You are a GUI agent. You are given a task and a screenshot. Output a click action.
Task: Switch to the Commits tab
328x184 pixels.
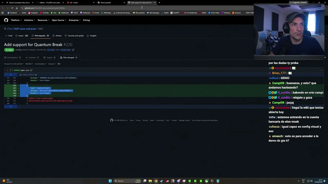(x=32, y=57)
